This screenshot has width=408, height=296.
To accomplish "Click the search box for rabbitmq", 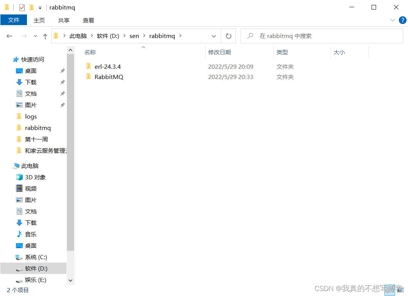I will coord(322,36).
